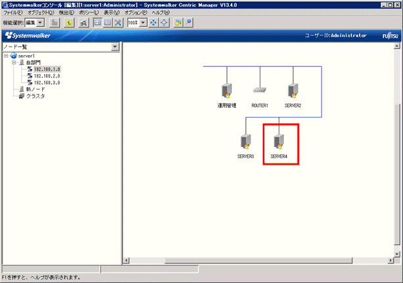Click the inward blue arrows shrink icon

153,22
